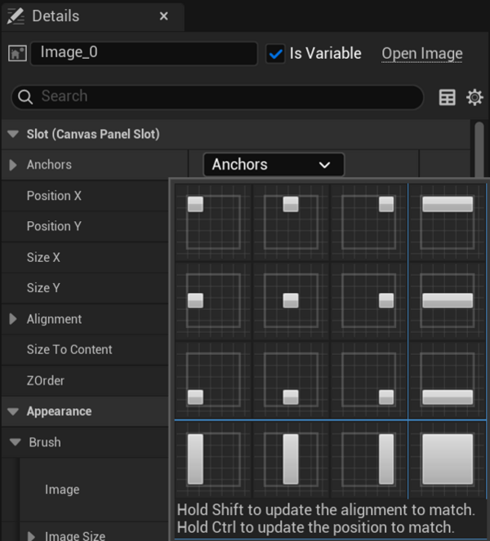Click the Details pencil icon
The width and height of the screenshot is (490, 541).
coord(16,16)
